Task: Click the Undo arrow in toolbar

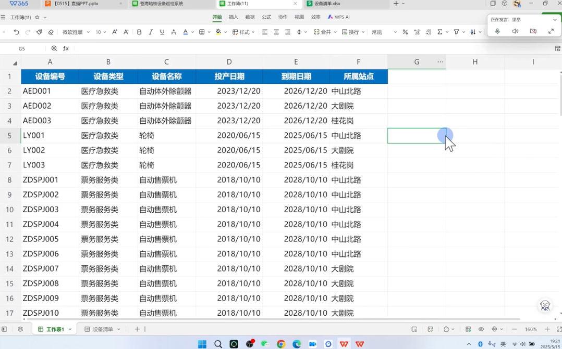Action: click(x=17, y=32)
